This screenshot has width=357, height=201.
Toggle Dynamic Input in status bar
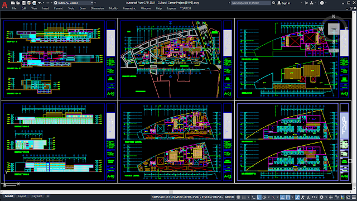tap(253, 197)
